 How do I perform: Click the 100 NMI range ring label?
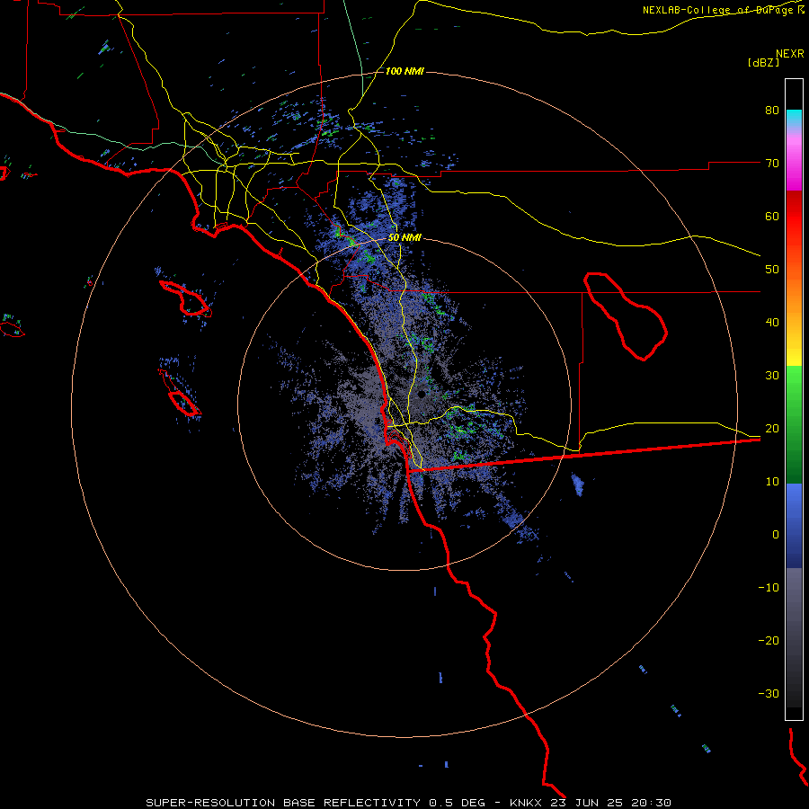pyautogui.click(x=404, y=71)
